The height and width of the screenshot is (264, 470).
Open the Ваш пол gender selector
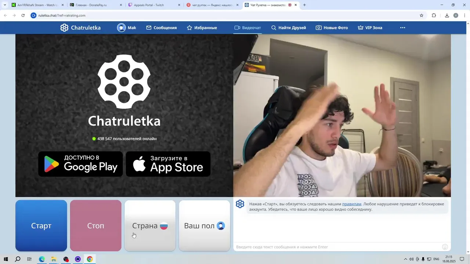[205, 225]
